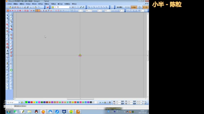Click the Open file folder icon
Screen dimensions: 204x114
10,7
